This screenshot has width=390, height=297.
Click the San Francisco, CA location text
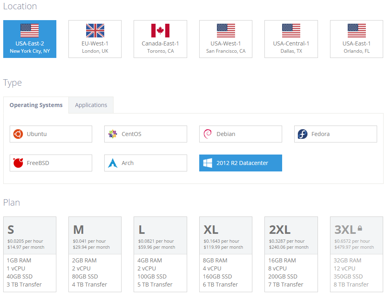pyautogui.click(x=226, y=51)
